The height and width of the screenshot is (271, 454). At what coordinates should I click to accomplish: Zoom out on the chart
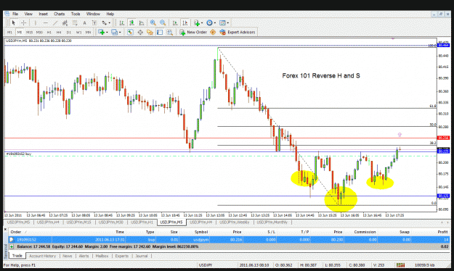163,22
